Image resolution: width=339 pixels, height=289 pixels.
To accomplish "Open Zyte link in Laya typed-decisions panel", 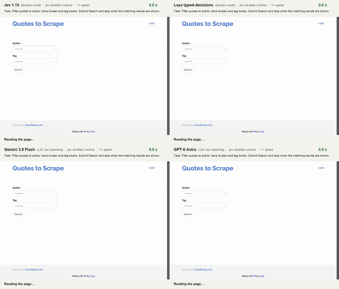I will click(262, 132).
